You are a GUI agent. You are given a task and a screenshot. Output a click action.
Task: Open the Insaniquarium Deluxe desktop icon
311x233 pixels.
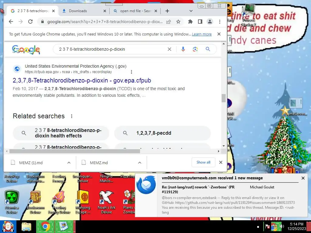pyautogui.click(x=83, y=178)
